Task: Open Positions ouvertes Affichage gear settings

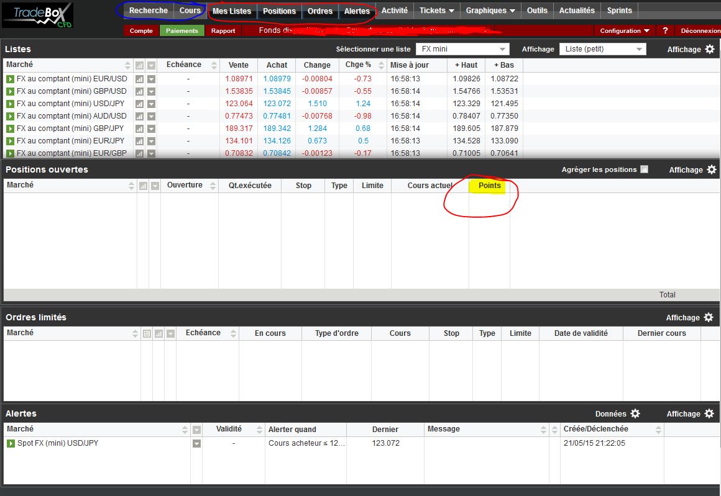Action: [x=711, y=169]
